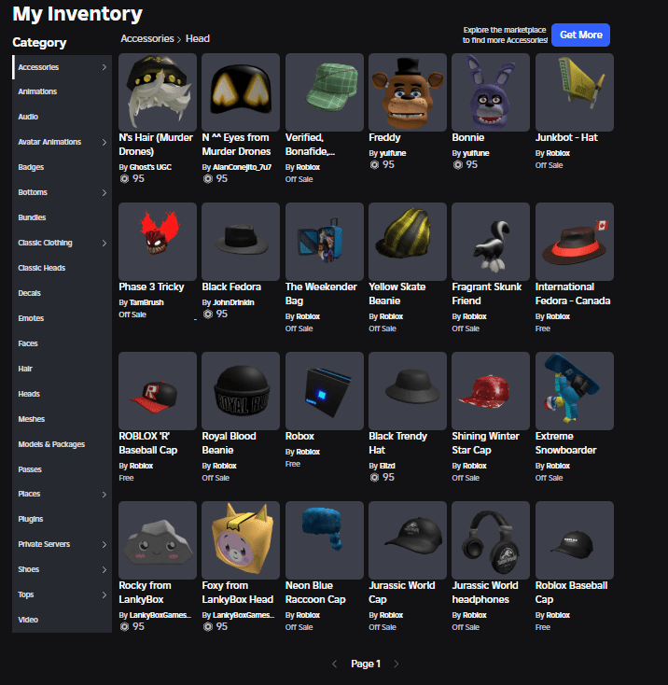Open the green Verified, Bonafide cap thumbnail
668x685 pixels.
pos(325,92)
